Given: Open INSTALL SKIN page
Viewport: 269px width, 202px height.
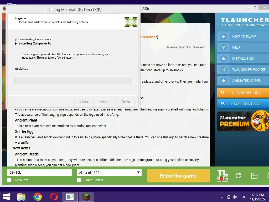Looking at the screenshot, I should click(243, 59).
